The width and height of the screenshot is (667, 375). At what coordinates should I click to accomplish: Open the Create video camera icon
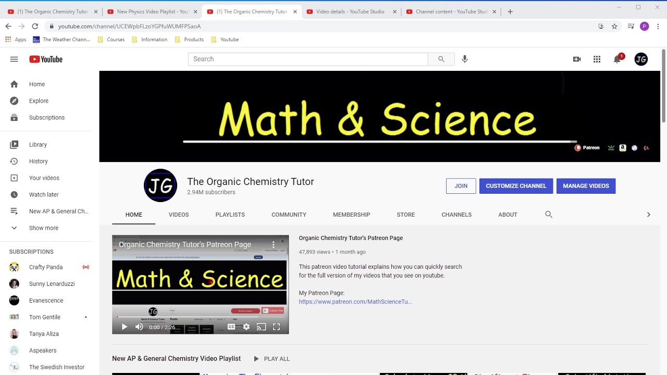(x=577, y=59)
